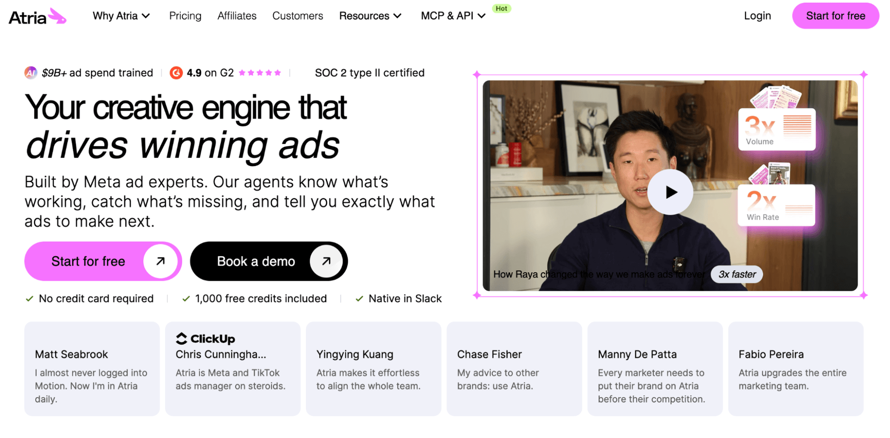Click the checkmark beside Native in Slack
890x438 pixels.
(x=359, y=299)
